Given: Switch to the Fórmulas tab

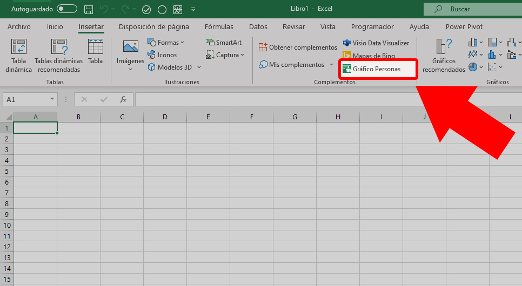Looking at the screenshot, I should pyautogui.click(x=219, y=27).
